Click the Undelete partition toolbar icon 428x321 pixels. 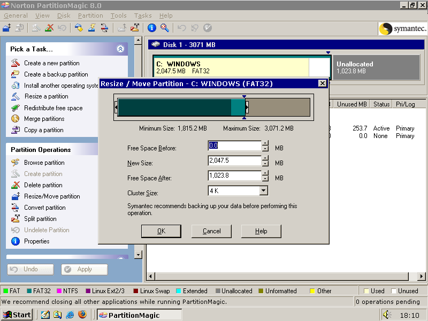coord(62,28)
